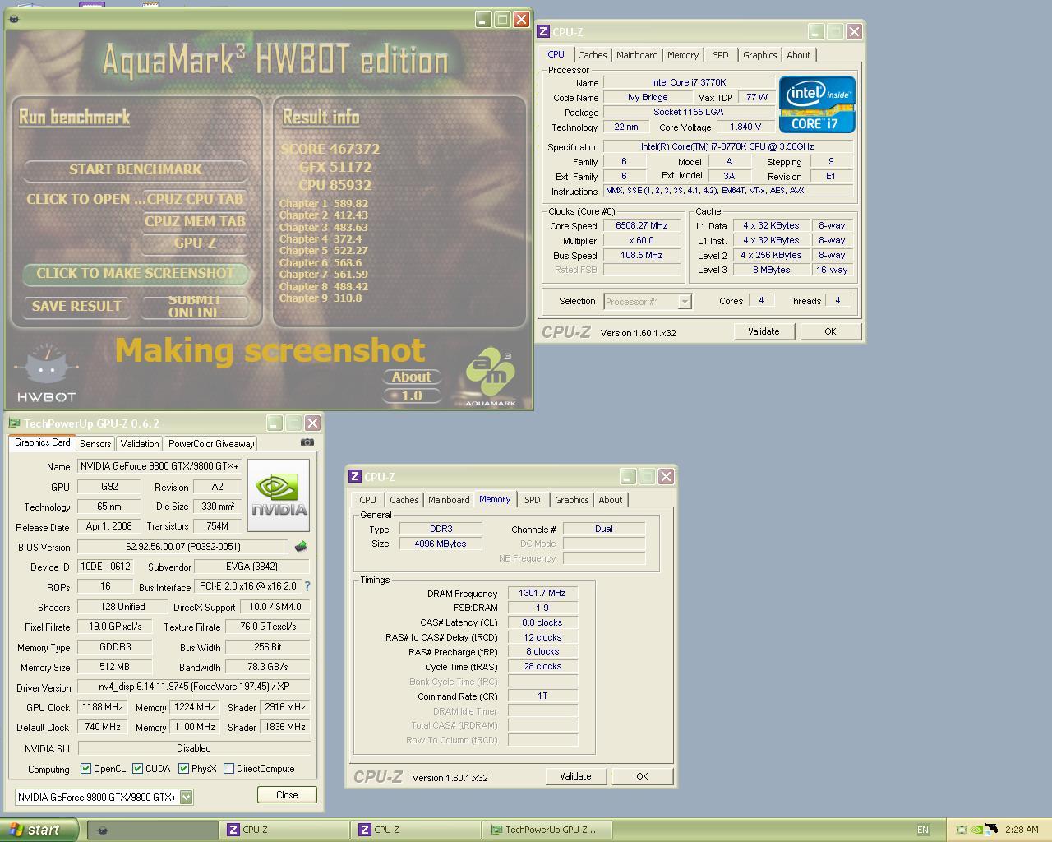This screenshot has width=1052, height=842.
Task: Toggle the PhysX checkbox
Action: tap(183, 769)
